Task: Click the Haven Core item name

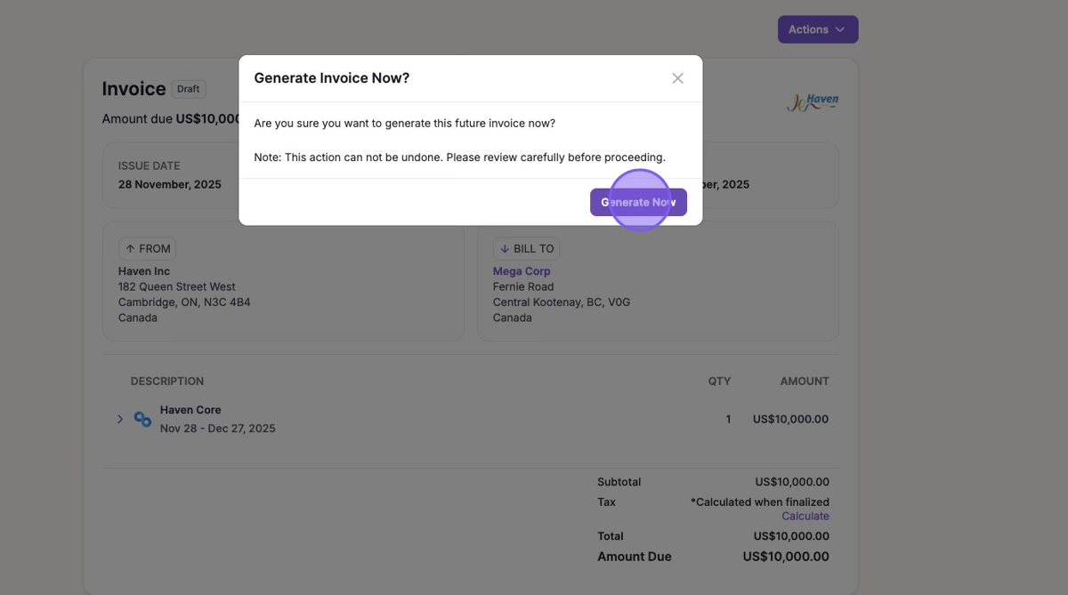Action: tap(190, 410)
